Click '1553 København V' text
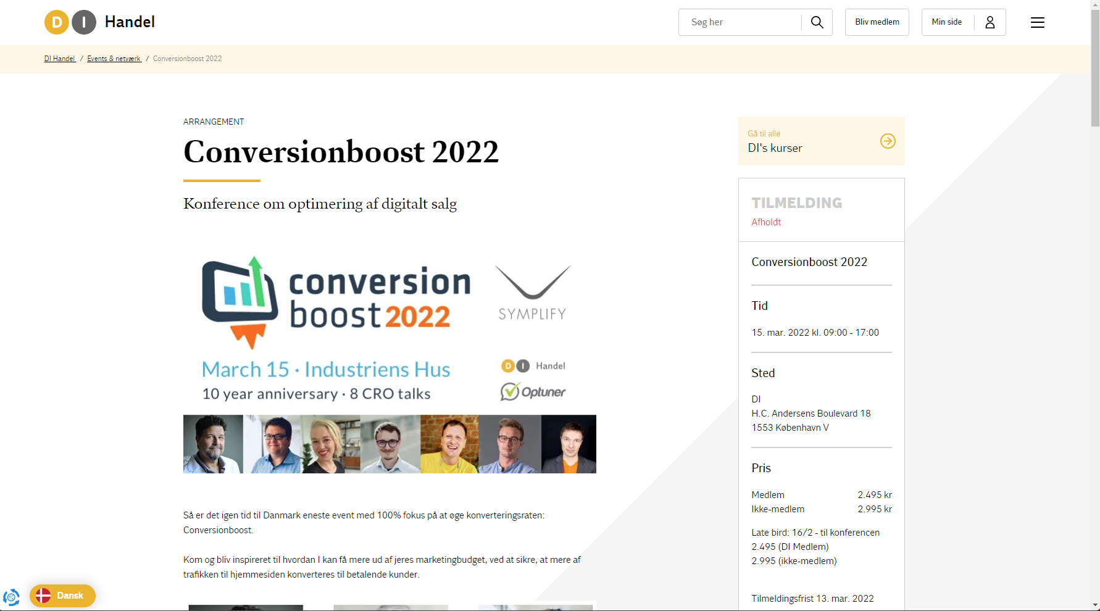1100x611 pixels. click(x=790, y=428)
